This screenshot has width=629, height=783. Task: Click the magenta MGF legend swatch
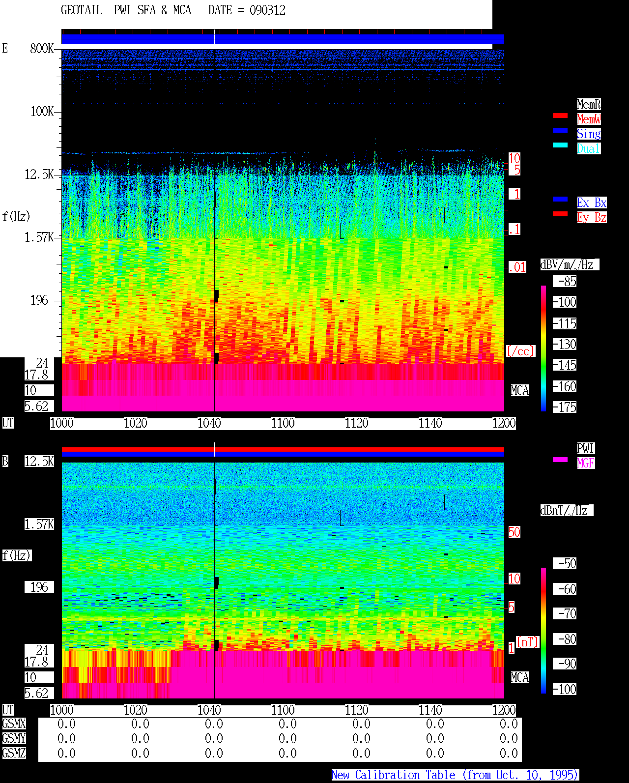(560, 460)
